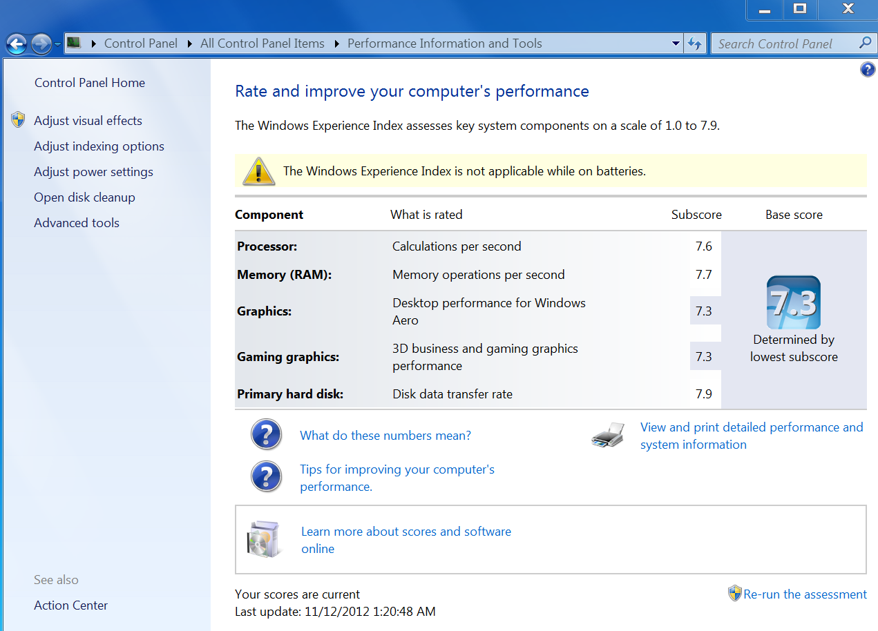The width and height of the screenshot is (878, 631).
Task: Click the Graphics: row label
Action: [x=265, y=311]
